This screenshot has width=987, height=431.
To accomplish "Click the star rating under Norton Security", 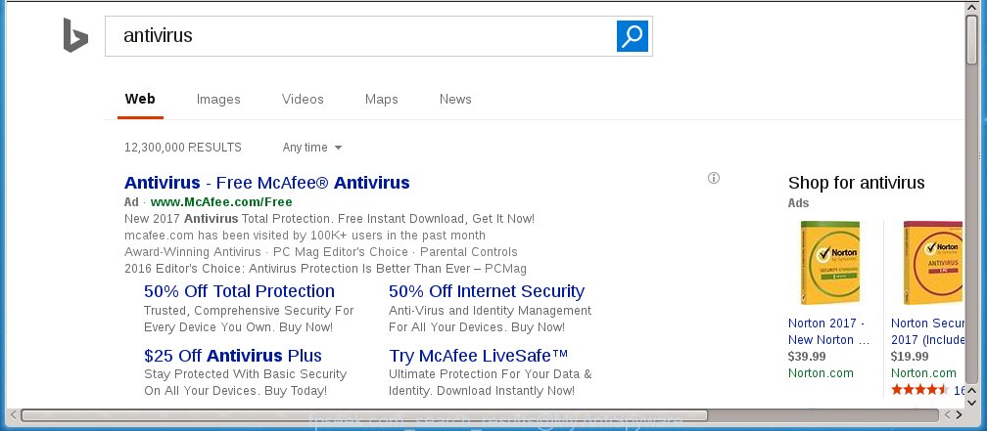I will pyautogui.click(x=919, y=390).
